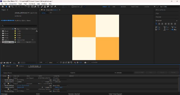
Task: Toggle render checkbox for queue item 2
Action: coord(5,83)
